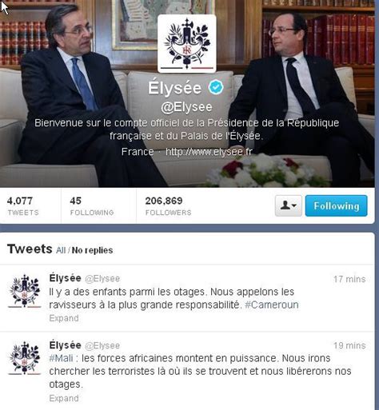Click the #Cameroun hashtag
The width and height of the screenshot is (379, 410).
tap(272, 305)
